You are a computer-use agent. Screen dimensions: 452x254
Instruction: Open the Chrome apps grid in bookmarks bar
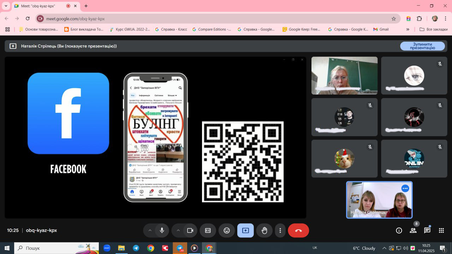coord(7,29)
